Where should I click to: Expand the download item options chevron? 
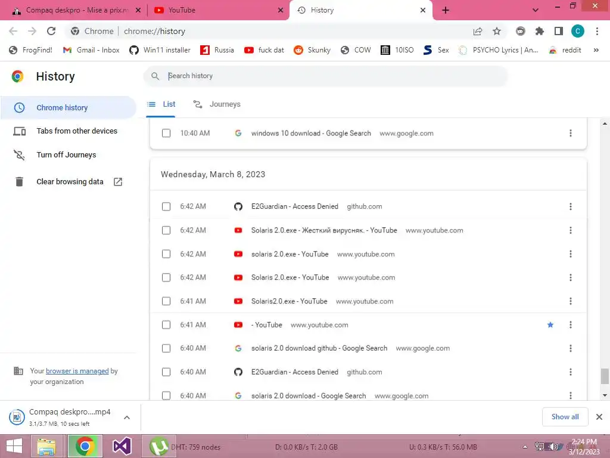127,417
